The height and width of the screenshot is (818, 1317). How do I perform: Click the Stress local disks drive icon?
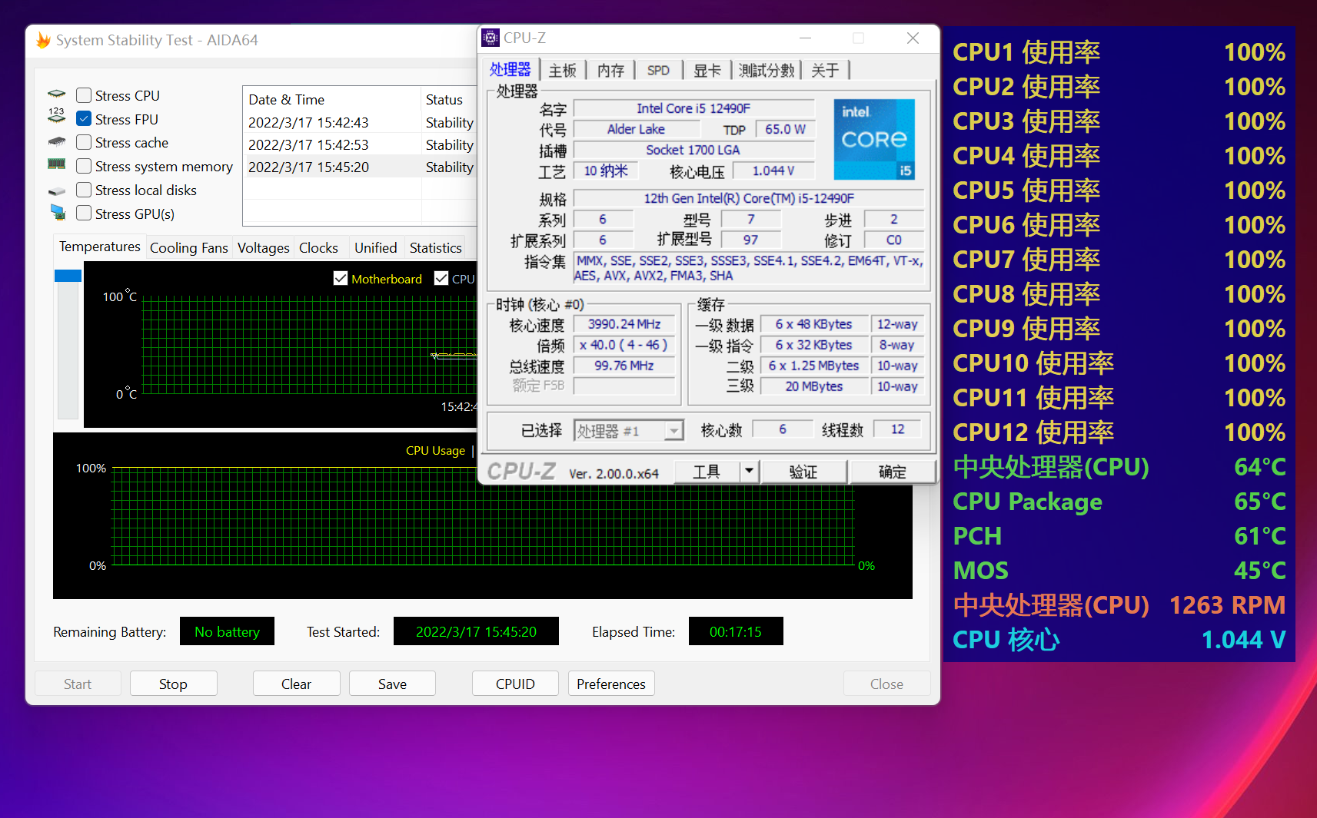[57, 190]
